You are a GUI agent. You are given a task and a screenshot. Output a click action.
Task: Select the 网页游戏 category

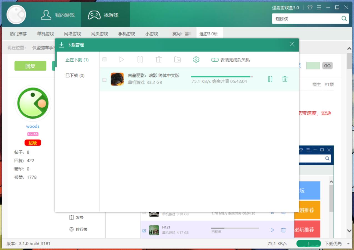[100, 34]
